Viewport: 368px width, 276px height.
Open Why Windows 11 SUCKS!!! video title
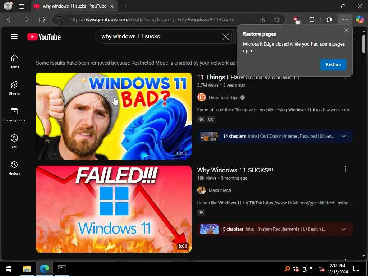(235, 170)
